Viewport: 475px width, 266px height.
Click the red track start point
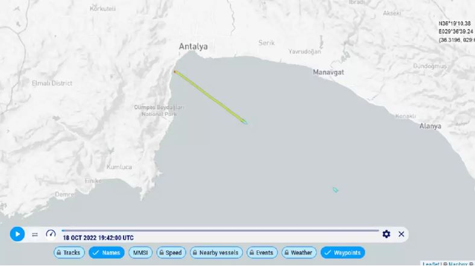(174, 72)
